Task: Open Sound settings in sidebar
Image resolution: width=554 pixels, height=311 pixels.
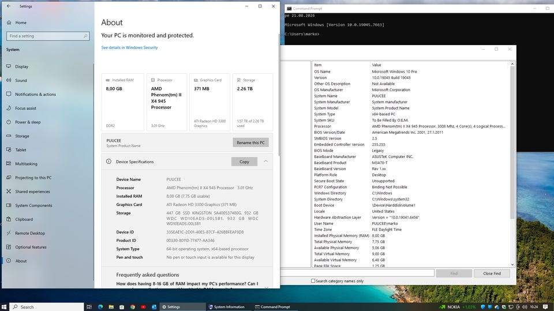Action: click(x=21, y=80)
